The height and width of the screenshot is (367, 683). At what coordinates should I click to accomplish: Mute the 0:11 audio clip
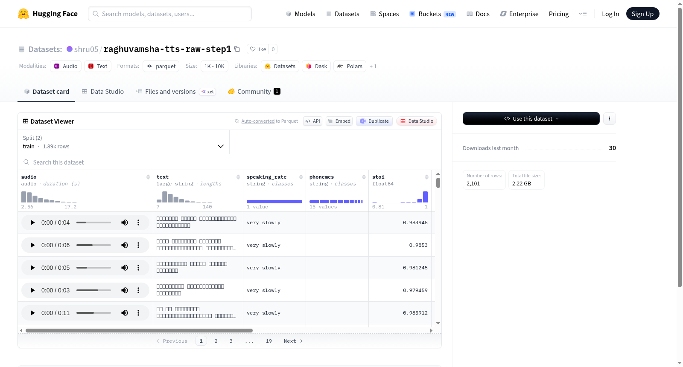tap(125, 313)
